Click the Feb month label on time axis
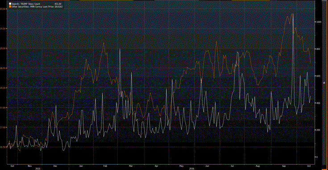 coord(105,166)
